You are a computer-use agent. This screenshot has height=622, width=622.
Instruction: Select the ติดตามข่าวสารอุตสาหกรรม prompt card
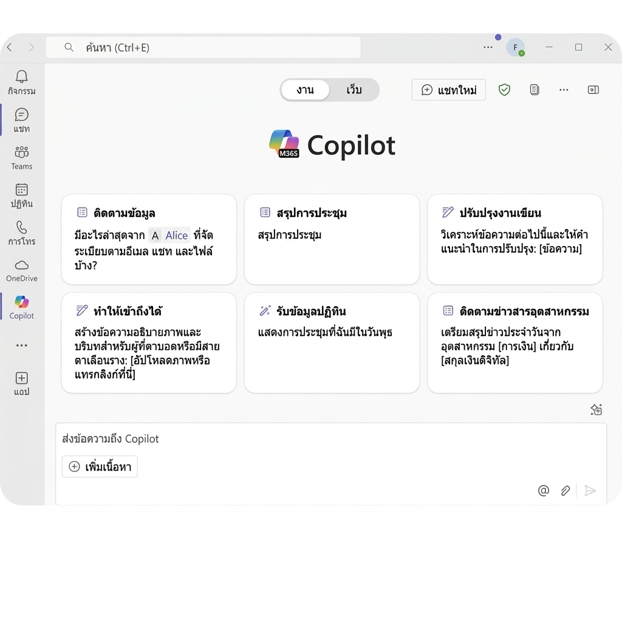coord(515,343)
